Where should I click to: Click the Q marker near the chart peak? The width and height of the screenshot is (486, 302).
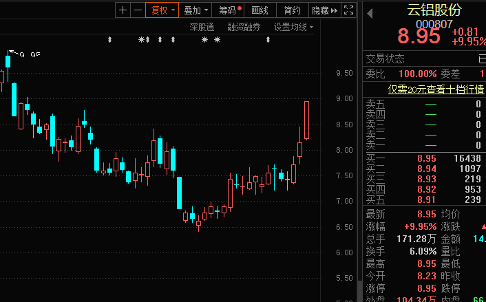[22, 54]
